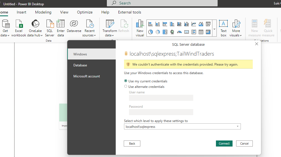Viewport: 281px width, 157px height.
Task: Select the Microsoft account authentication tab
Action: [x=92, y=76]
